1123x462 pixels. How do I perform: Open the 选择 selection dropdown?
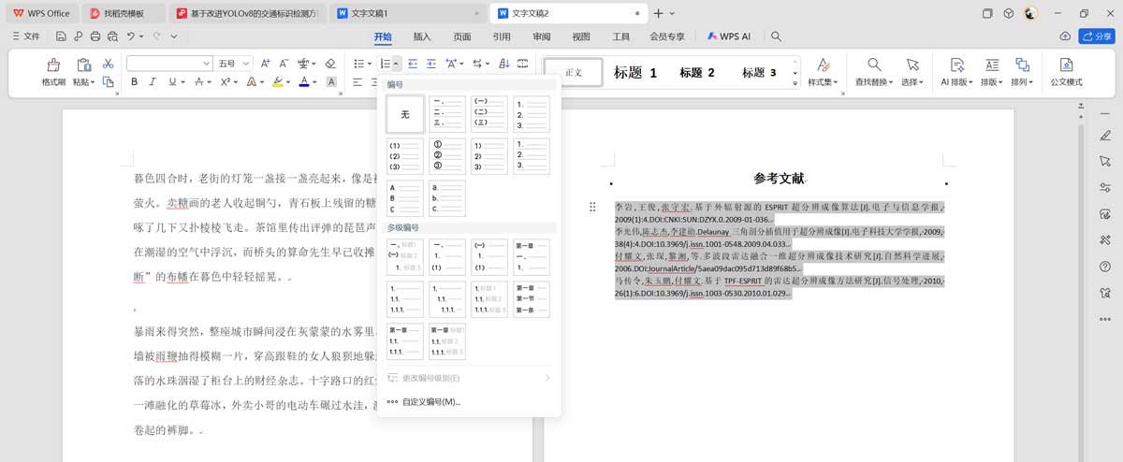(912, 82)
